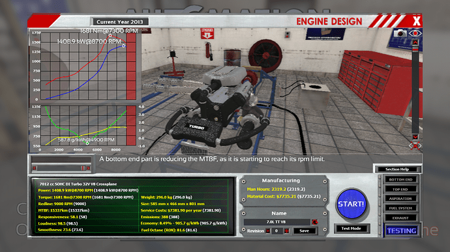Toggle the Test Mode button
Screen dimensions: 450x252
click(352, 229)
